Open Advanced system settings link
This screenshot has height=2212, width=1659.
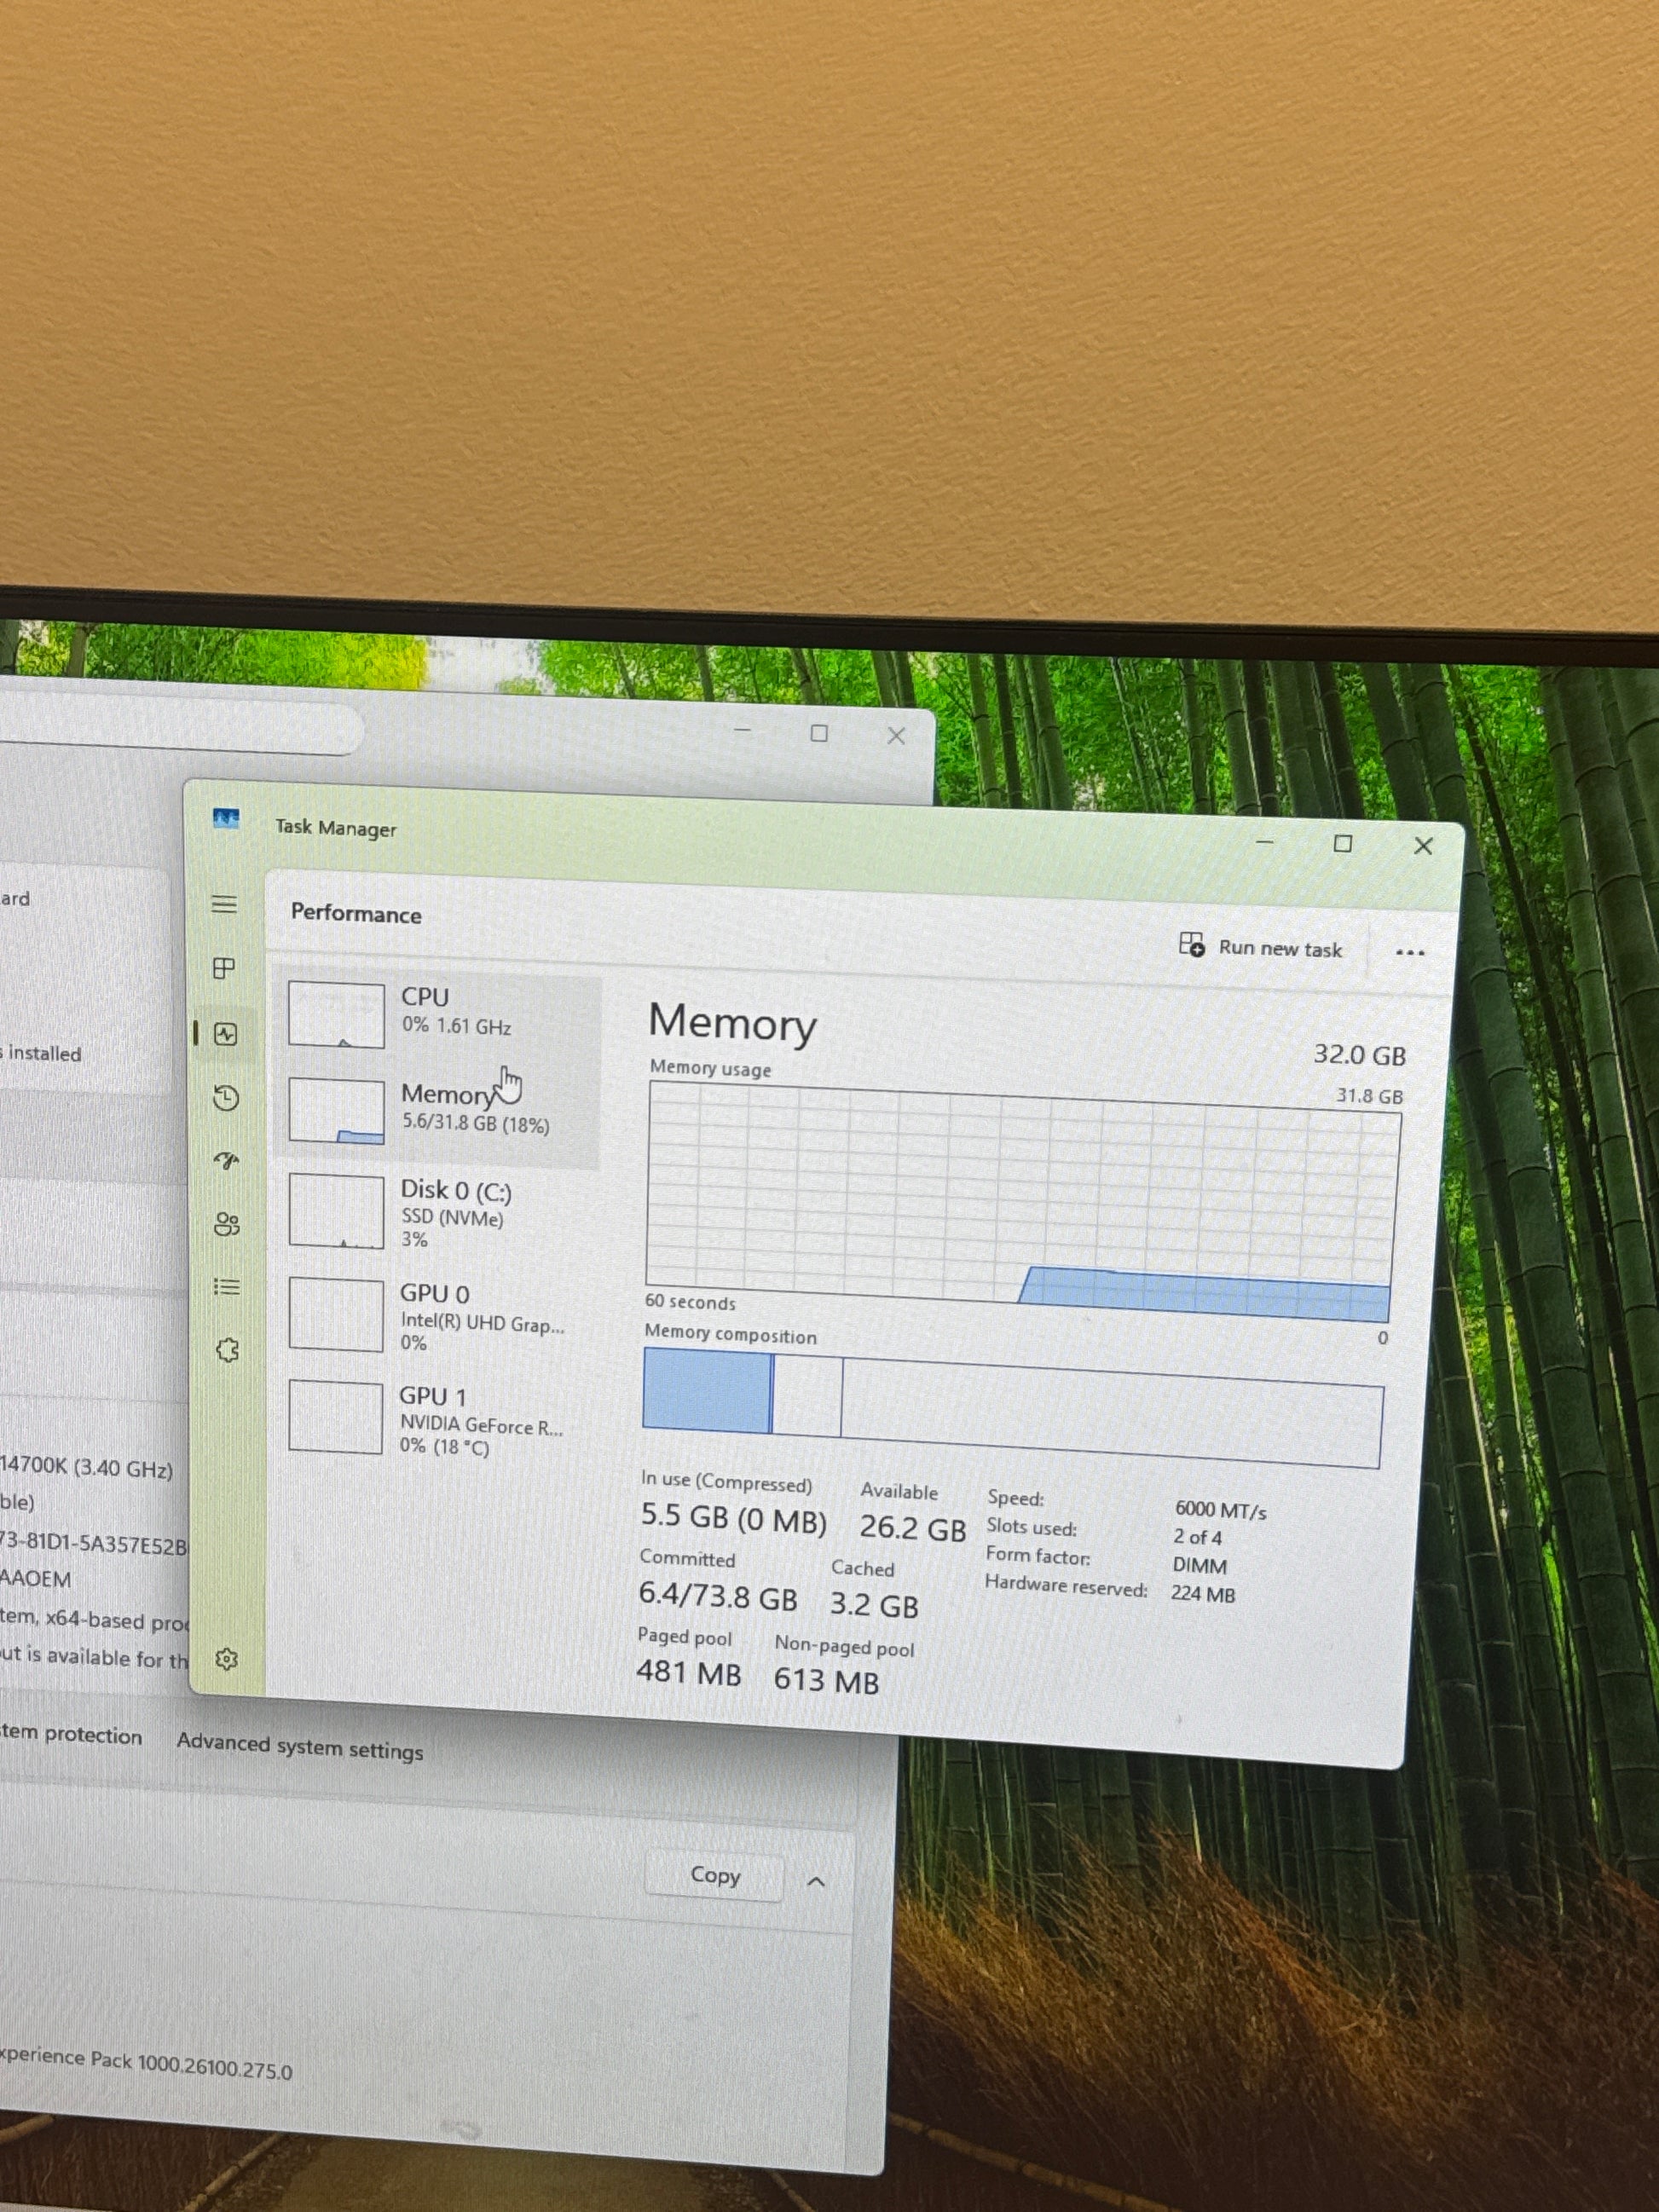coord(300,1746)
